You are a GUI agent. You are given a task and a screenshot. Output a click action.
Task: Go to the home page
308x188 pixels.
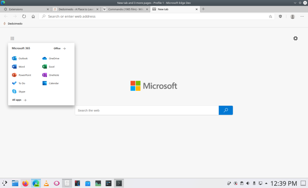click(x=33, y=17)
